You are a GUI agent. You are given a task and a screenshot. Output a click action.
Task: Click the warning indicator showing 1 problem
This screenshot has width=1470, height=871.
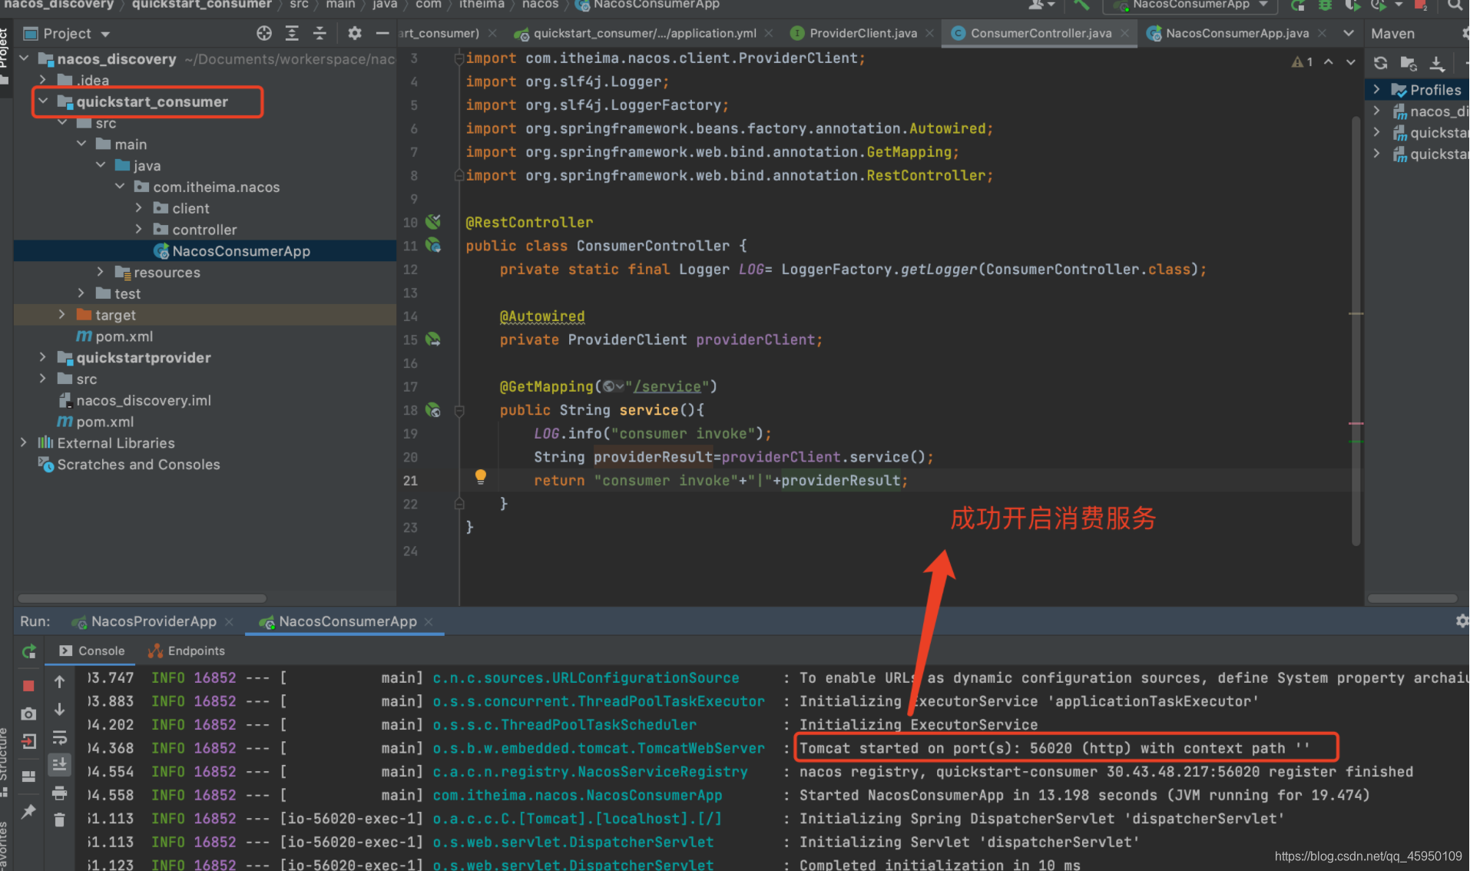[1303, 62]
